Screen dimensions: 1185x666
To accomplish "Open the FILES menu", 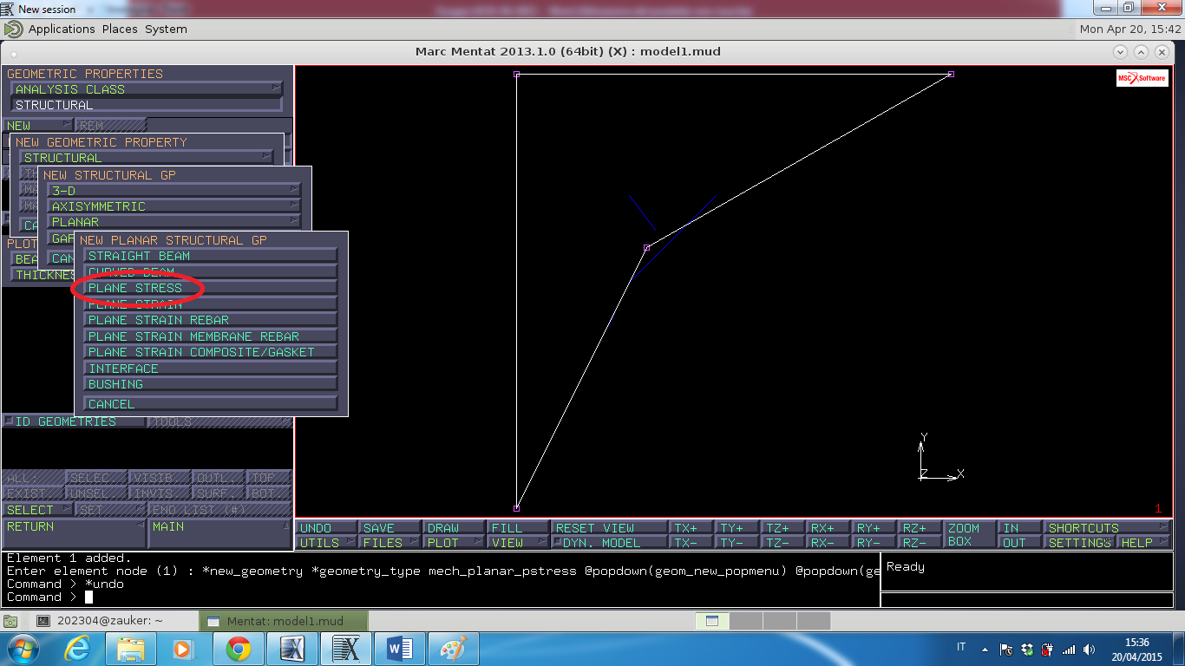I will pyautogui.click(x=390, y=543).
